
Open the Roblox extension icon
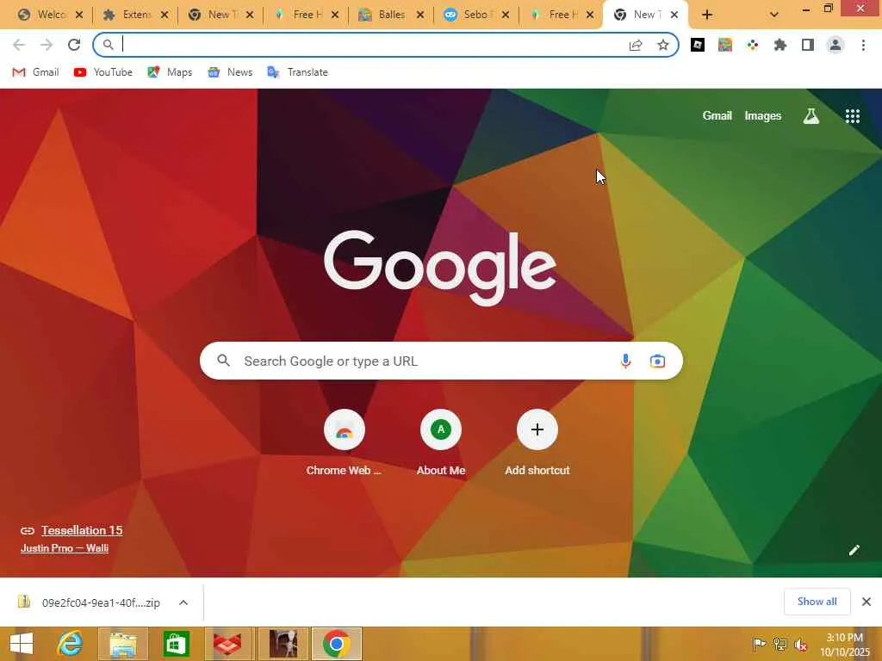[x=698, y=45]
